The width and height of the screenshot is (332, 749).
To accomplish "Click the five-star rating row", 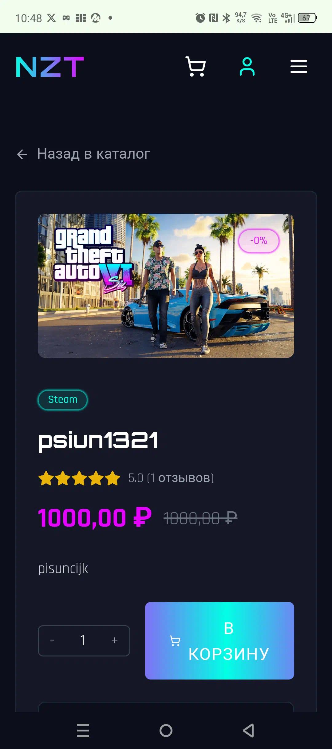I will pos(79,478).
